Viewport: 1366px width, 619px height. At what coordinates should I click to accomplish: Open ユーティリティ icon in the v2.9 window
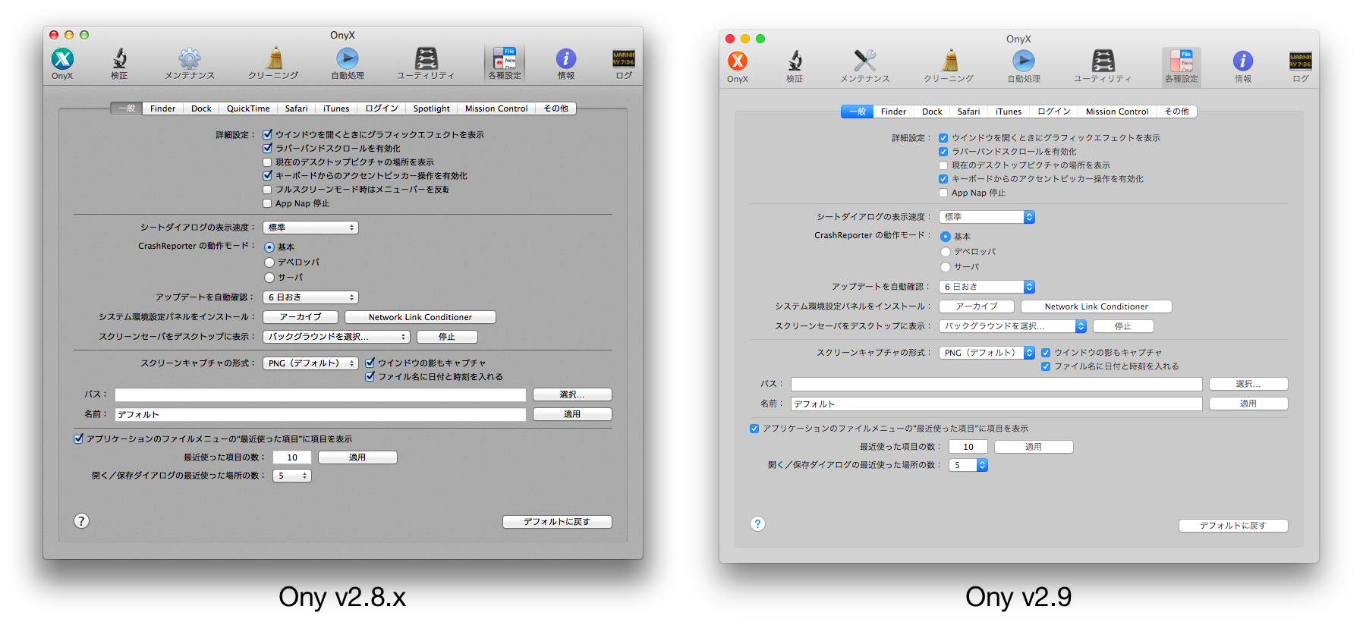pos(1103,61)
